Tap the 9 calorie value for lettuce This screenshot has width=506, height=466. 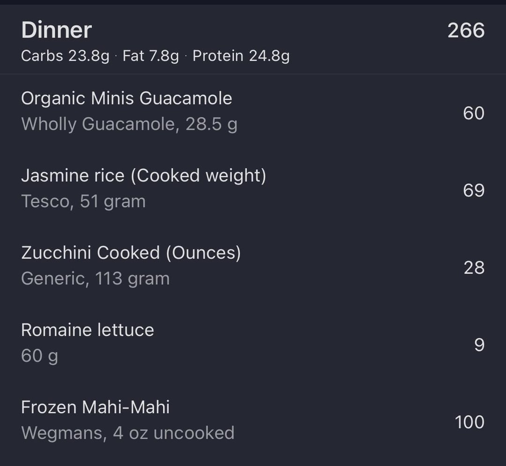click(479, 345)
